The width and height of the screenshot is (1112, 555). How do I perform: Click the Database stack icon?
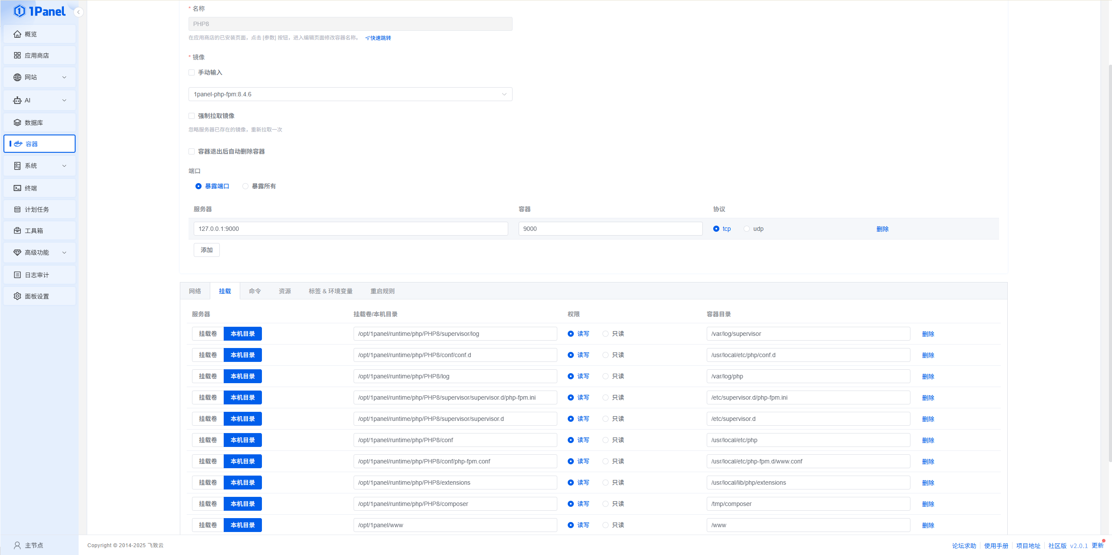[17, 123]
